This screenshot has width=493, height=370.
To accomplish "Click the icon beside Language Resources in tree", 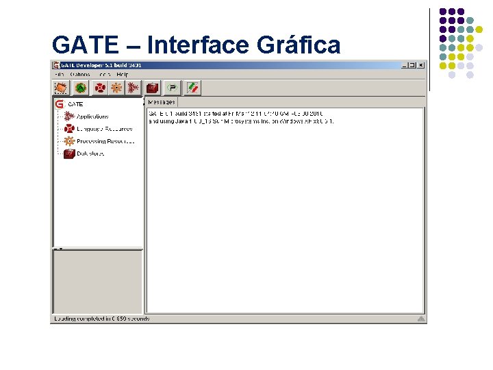I will point(69,129).
